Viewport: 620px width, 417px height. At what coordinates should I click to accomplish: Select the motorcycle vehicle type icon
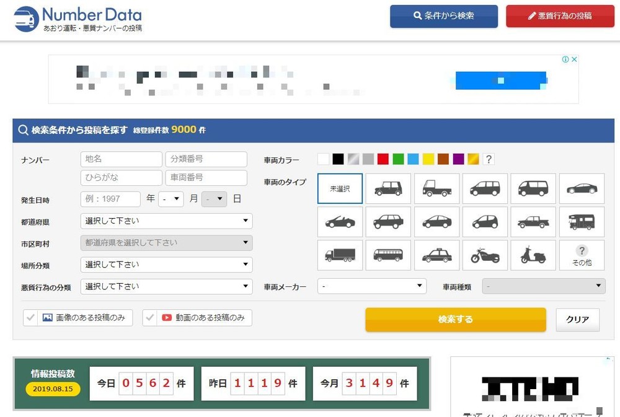pyautogui.click(x=485, y=255)
